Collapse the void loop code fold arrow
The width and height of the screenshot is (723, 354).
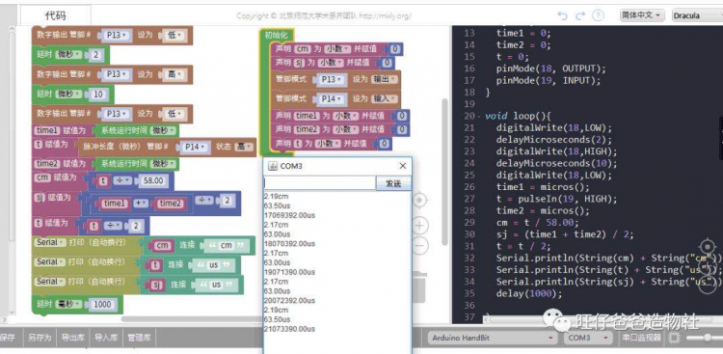point(479,117)
